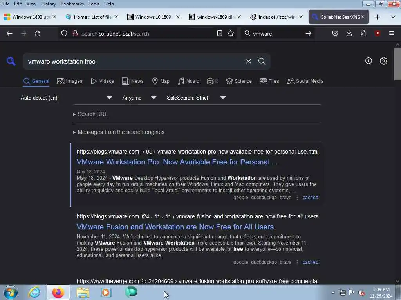This screenshot has width=401, height=300.
Task: Switch to the Science category
Action: pyautogui.click(x=238, y=81)
